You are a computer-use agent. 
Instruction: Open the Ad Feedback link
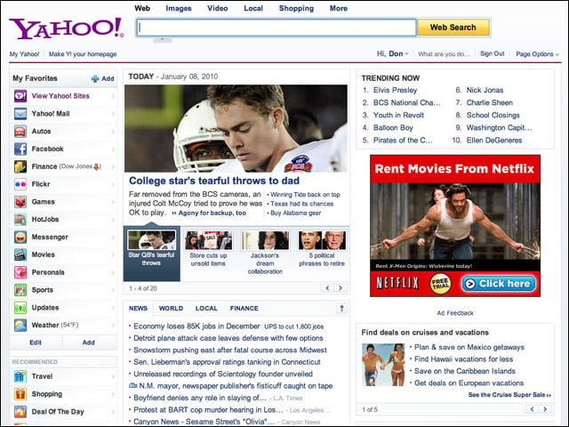click(x=455, y=313)
